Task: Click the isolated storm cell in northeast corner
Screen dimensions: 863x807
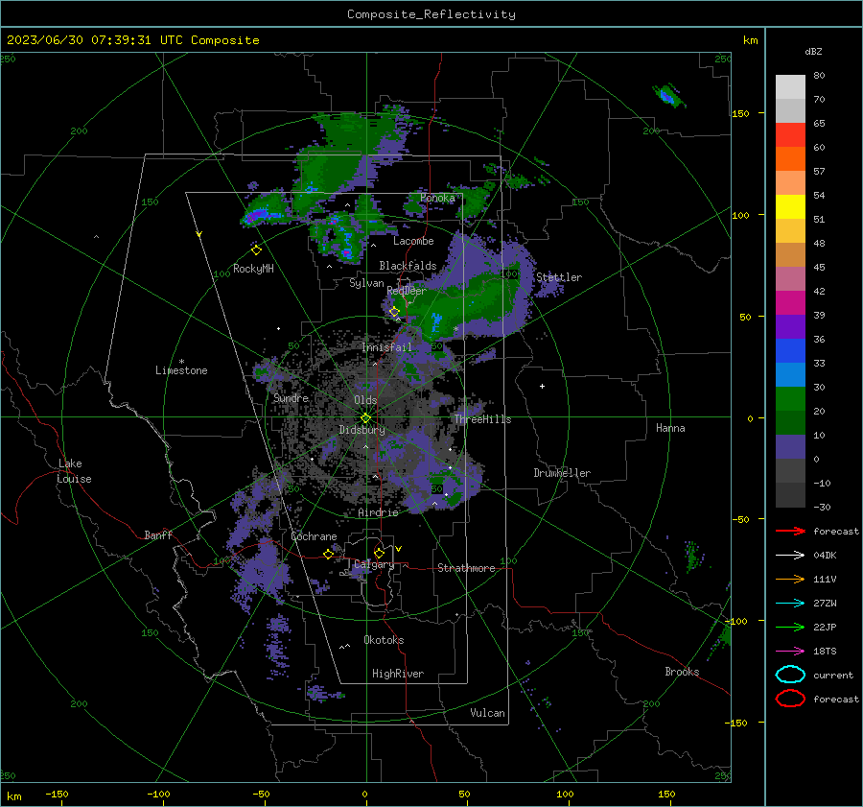Action: tap(667, 96)
